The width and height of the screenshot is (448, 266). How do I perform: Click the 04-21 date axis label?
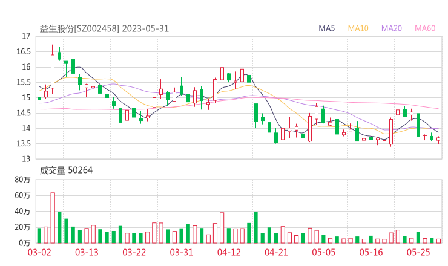[x=276, y=253]
